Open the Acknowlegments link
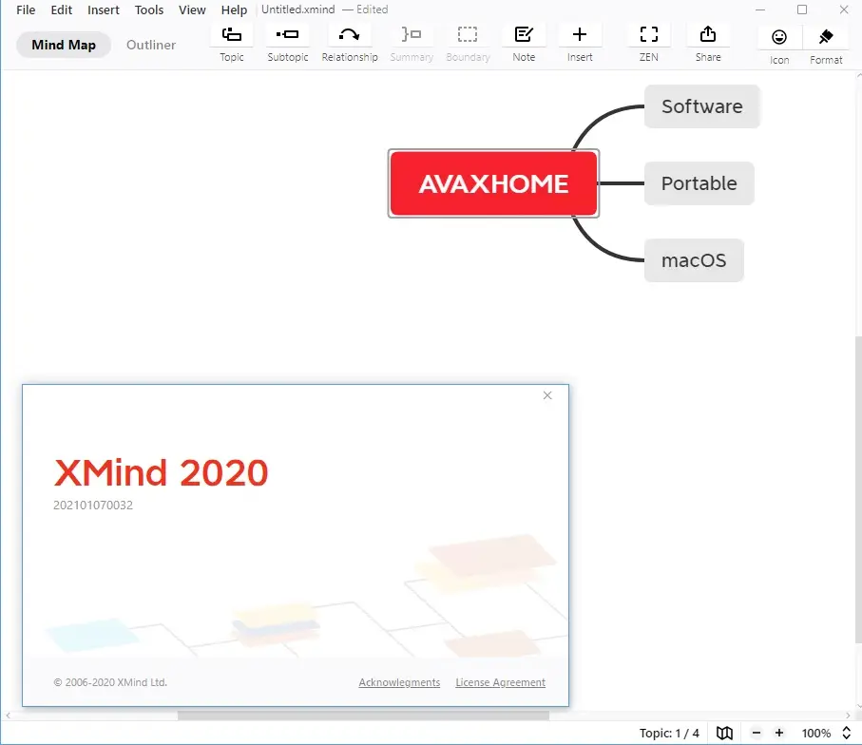The height and width of the screenshot is (745, 862). (400, 682)
